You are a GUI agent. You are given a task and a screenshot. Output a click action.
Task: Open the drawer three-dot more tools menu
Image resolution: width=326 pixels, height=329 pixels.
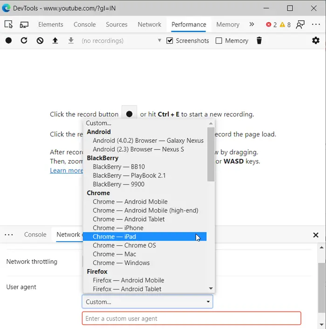(8, 235)
